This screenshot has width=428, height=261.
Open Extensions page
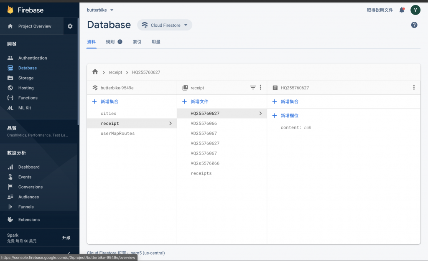click(x=29, y=220)
